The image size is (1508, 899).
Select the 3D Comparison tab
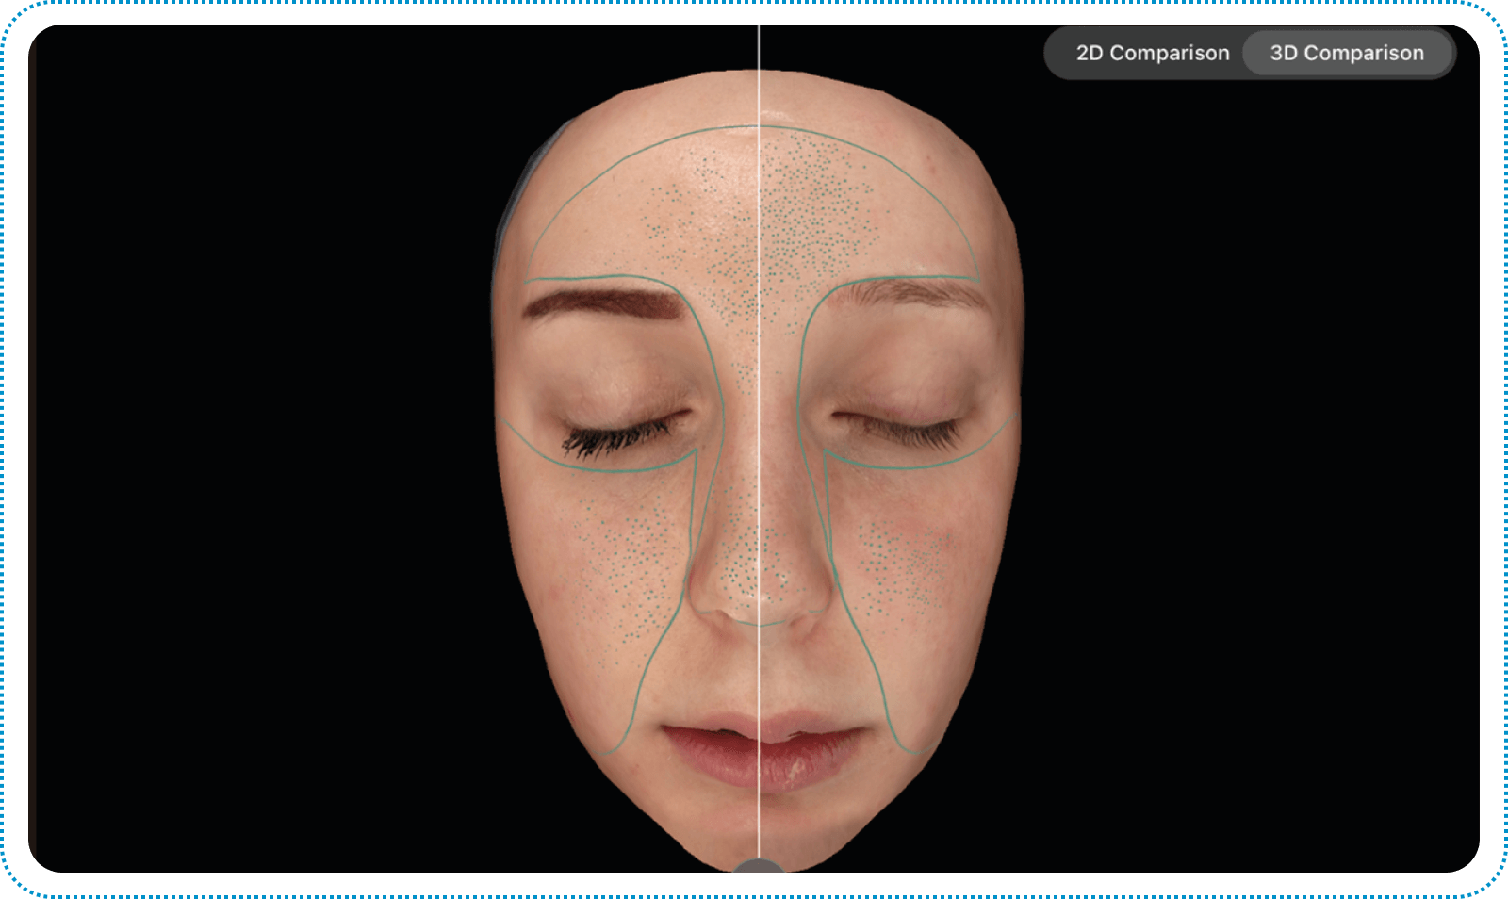coord(1348,53)
